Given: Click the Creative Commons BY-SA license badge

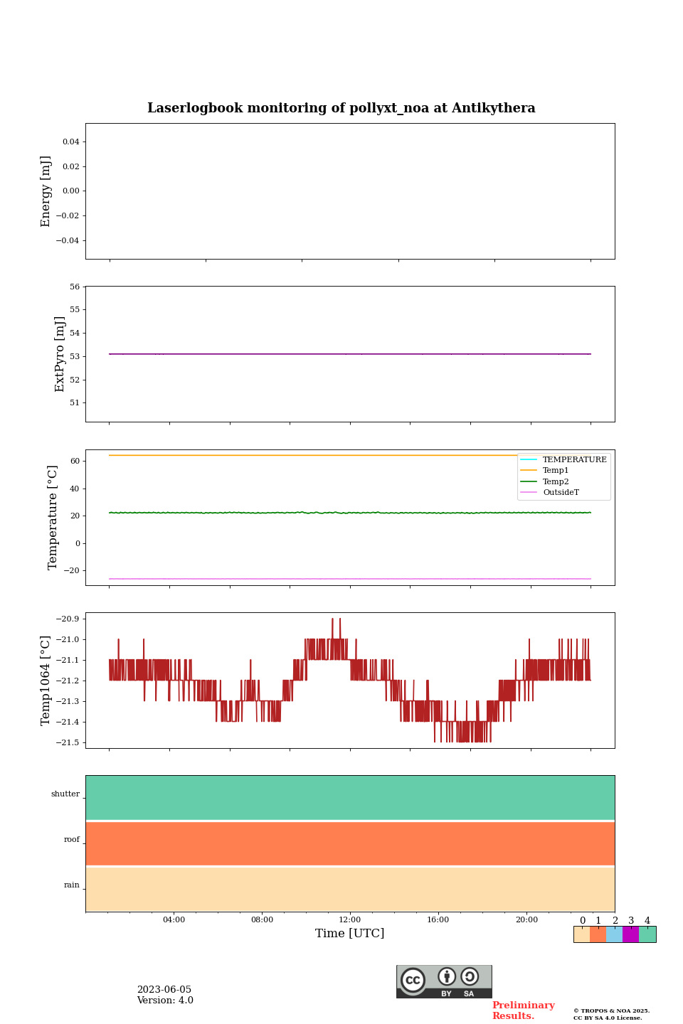Looking at the screenshot, I should 444,981.
